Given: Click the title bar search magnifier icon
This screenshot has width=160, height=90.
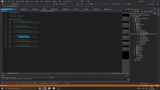Looking at the screenshot, I should tap(82, 1).
